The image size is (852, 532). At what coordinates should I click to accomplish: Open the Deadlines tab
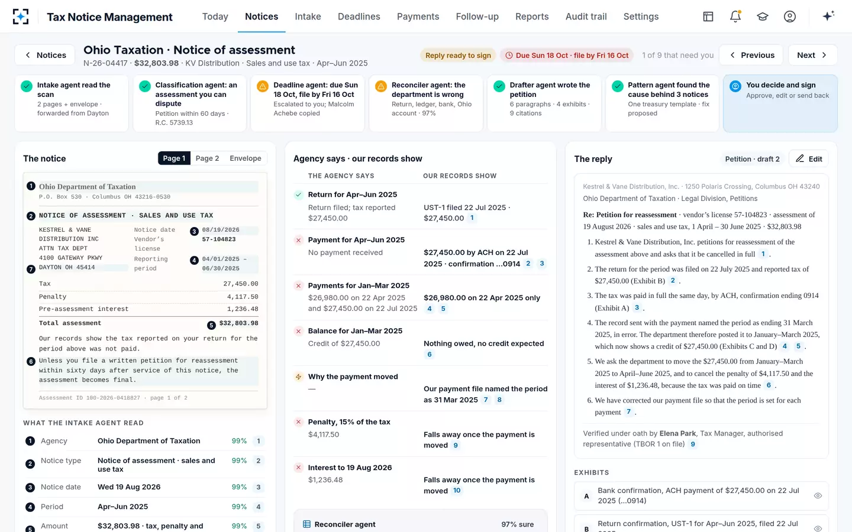(x=359, y=17)
